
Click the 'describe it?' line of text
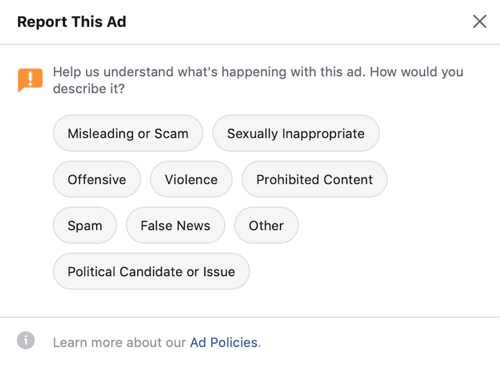[x=89, y=89]
